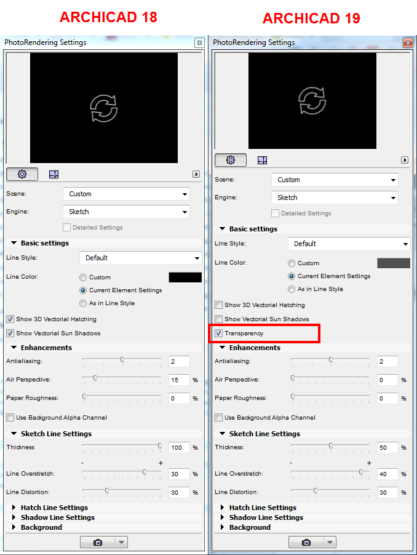Click Line Distortion slider handle in ARCHICAD 18
Image resolution: width=417 pixels, height=555 pixels.
tap(107, 490)
